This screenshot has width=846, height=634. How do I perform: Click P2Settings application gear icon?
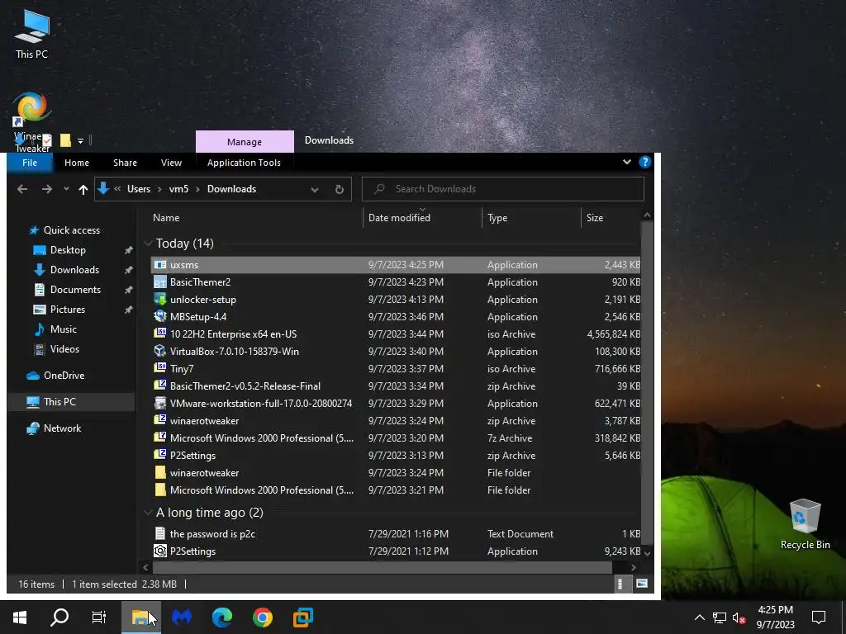pos(160,551)
